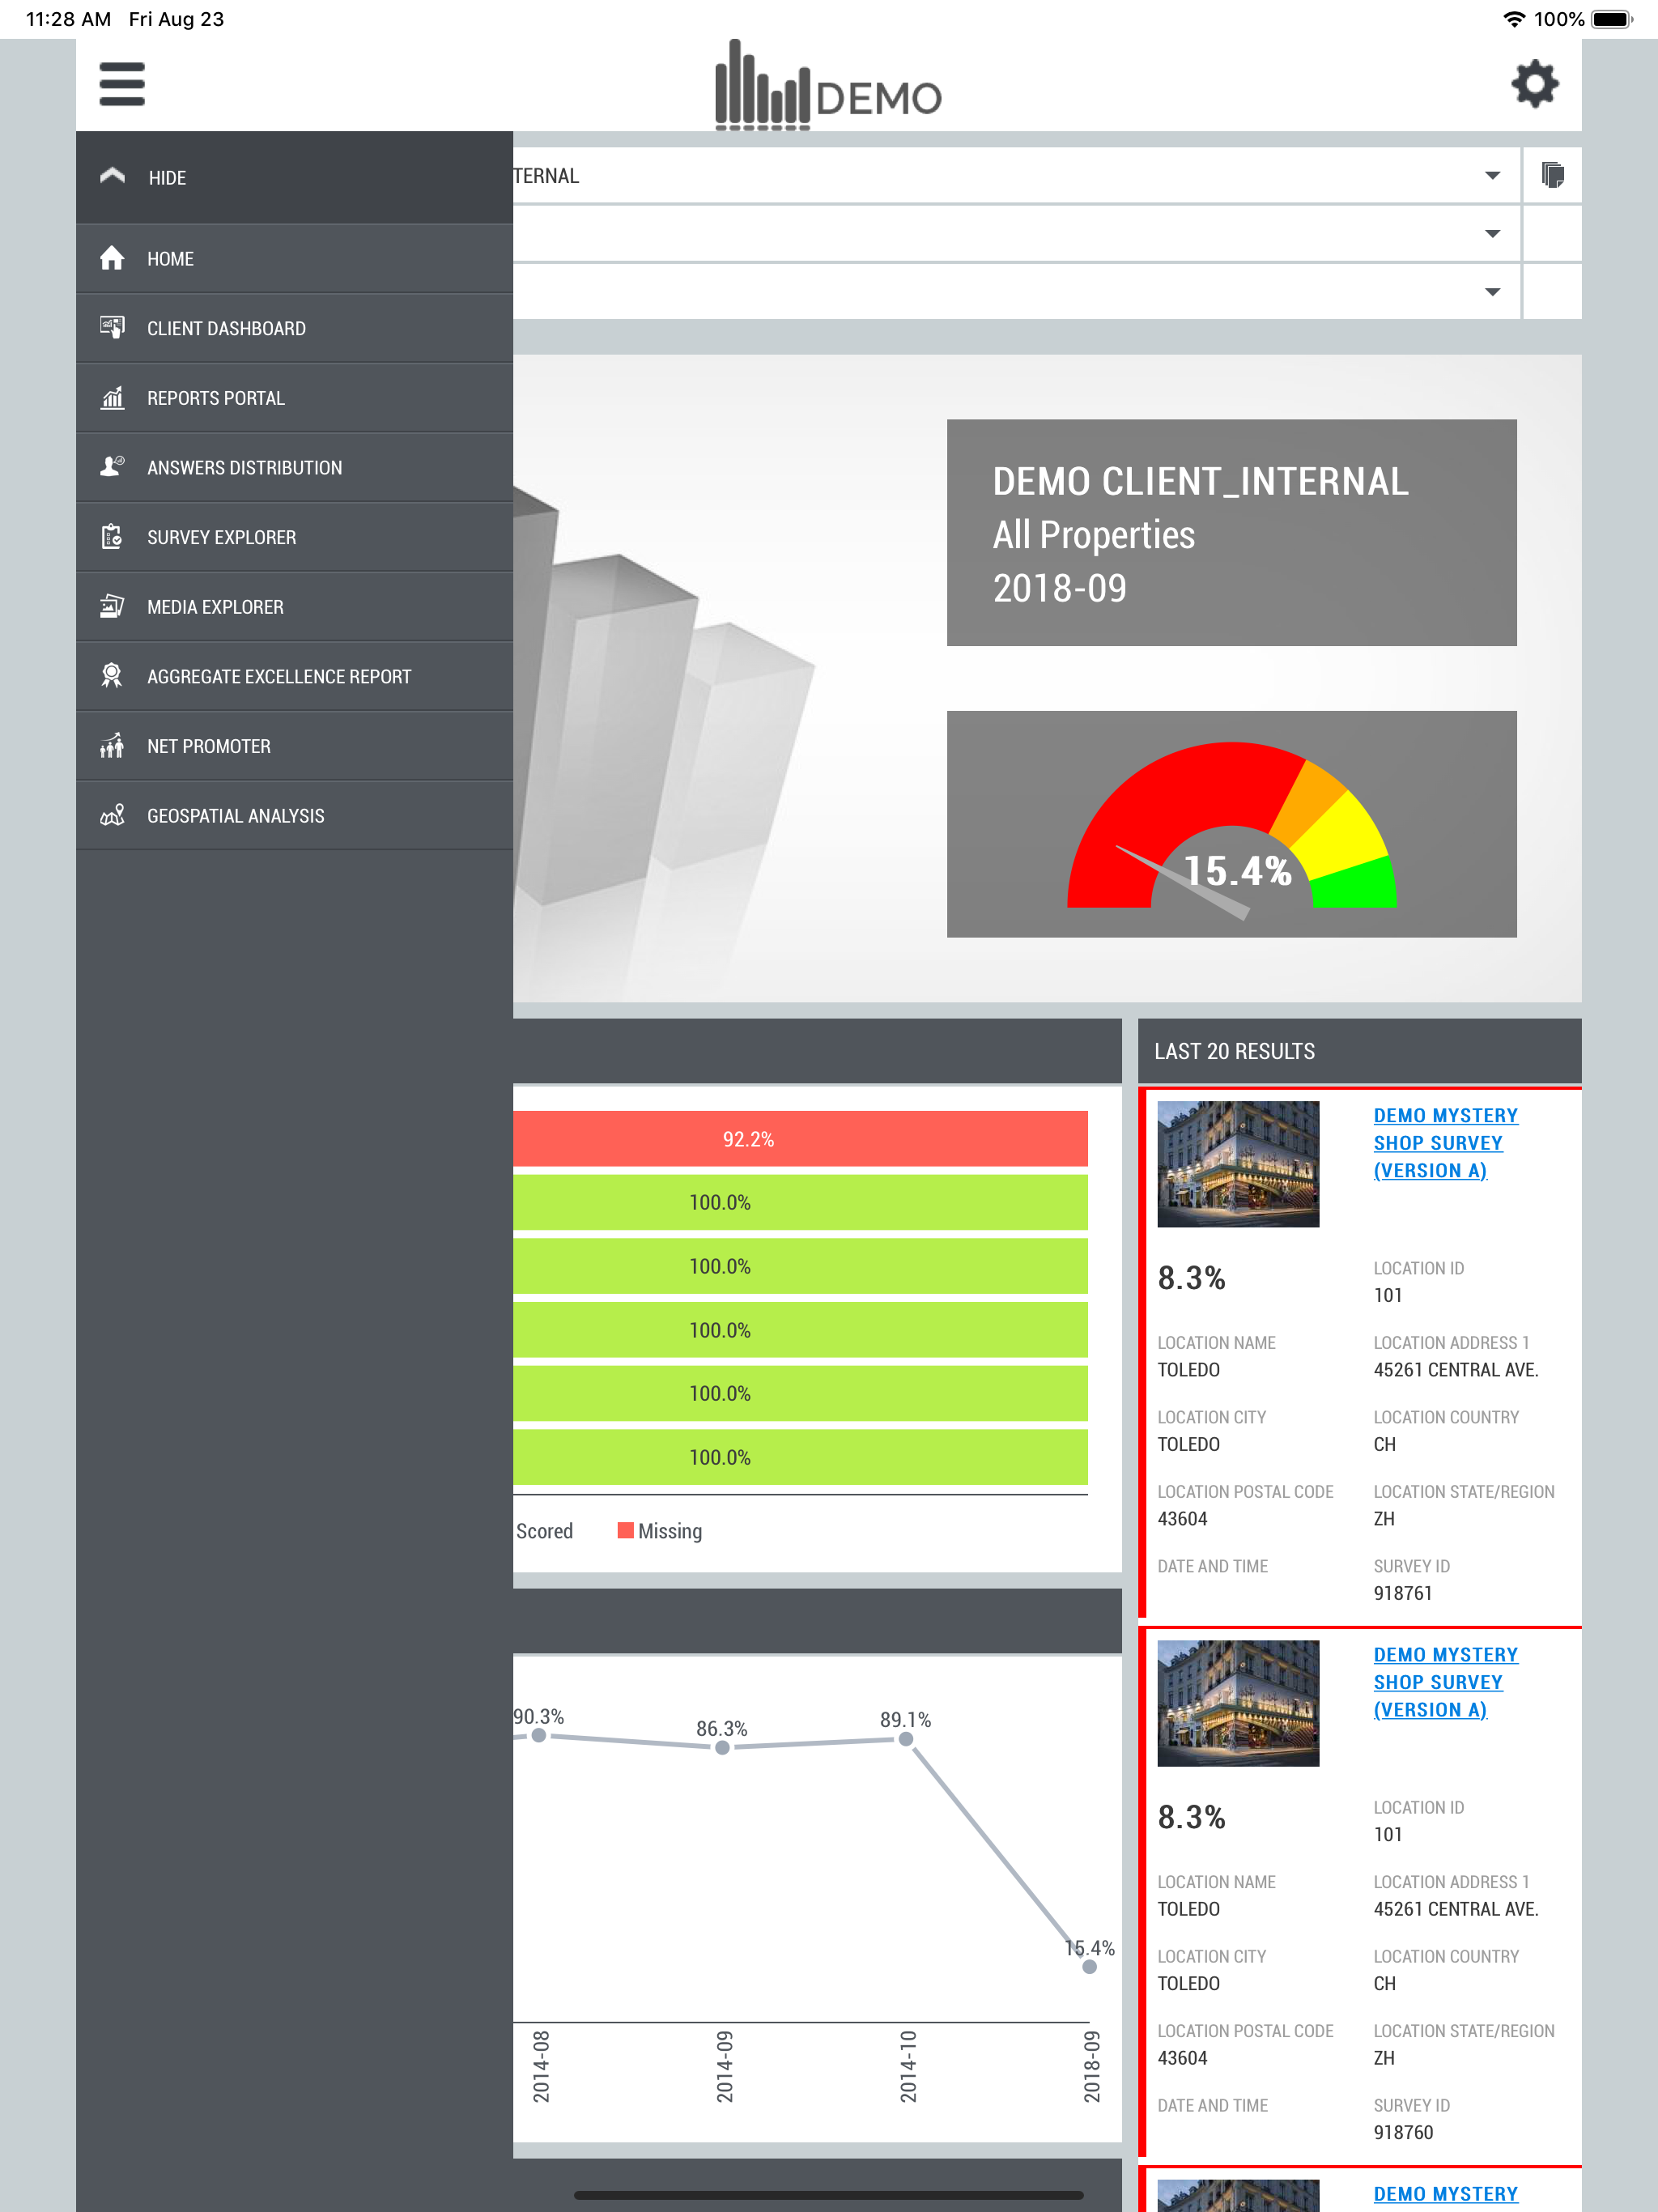Click the 11:28 AM clock in status bar
Image resolution: width=1658 pixels, height=2212 pixels.
[x=68, y=19]
